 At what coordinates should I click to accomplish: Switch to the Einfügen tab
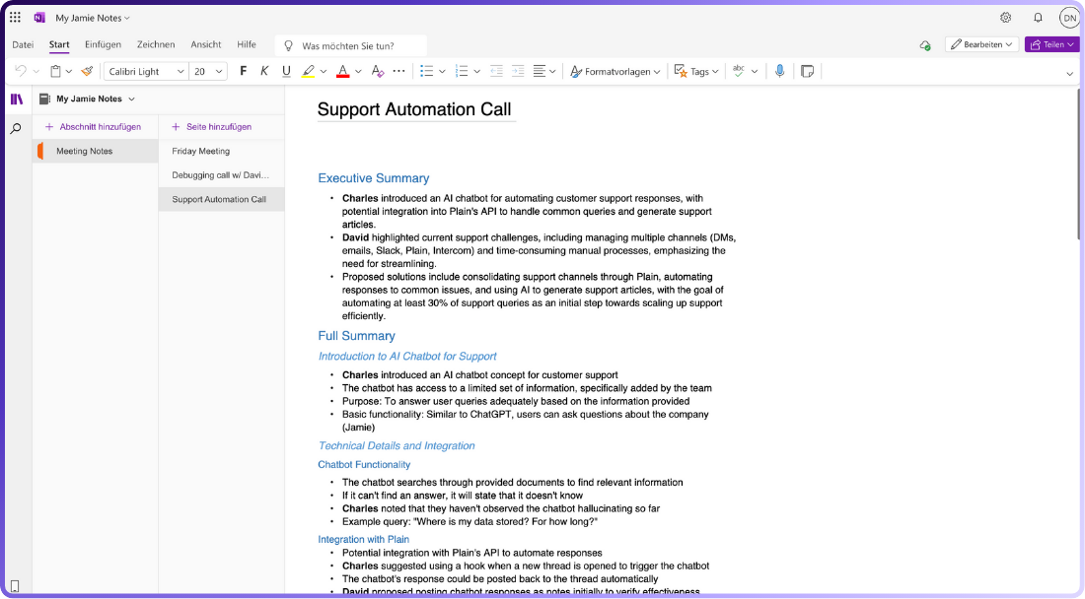tap(104, 44)
